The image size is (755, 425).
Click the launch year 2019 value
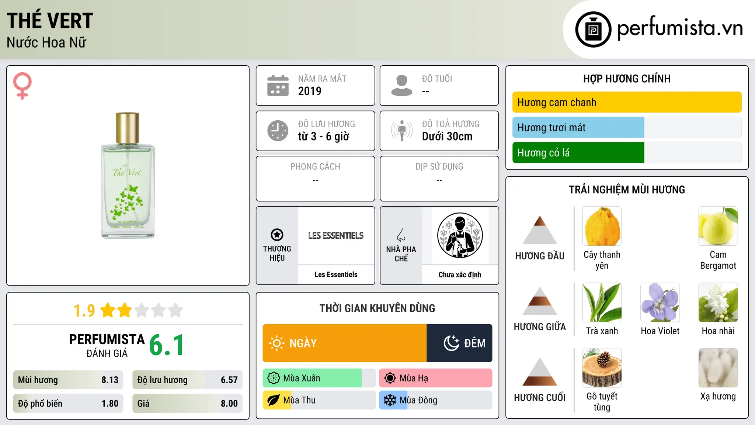point(310,91)
